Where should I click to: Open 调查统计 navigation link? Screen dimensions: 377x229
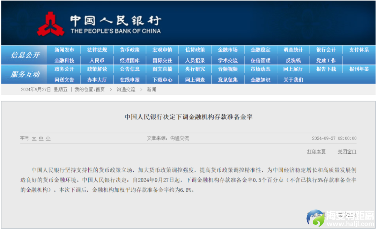(x=293, y=50)
